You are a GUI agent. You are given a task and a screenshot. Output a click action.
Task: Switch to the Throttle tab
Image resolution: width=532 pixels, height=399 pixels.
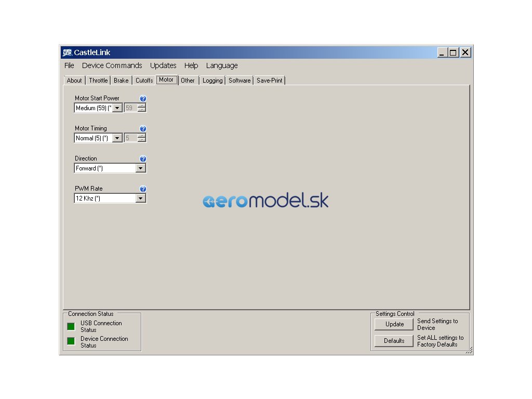(98, 81)
